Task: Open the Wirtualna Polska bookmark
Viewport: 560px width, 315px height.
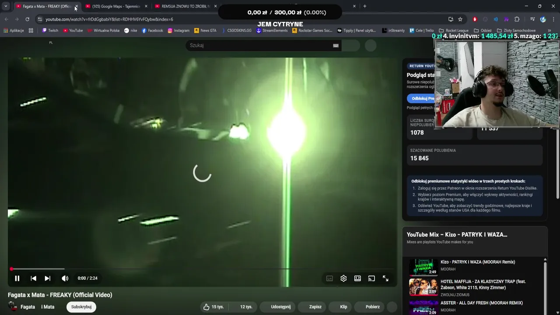Action: click(103, 31)
